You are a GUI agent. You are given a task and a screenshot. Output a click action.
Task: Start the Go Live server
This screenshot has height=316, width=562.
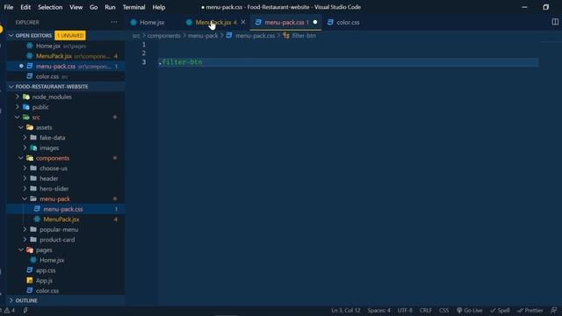(x=470, y=310)
